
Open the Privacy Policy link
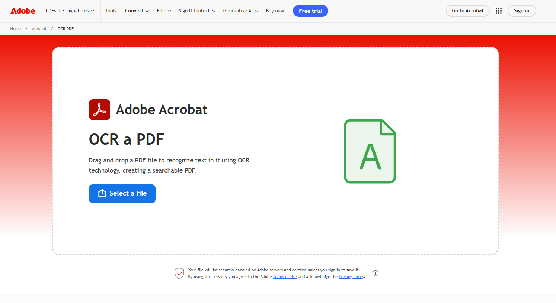pyautogui.click(x=351, y=277)
